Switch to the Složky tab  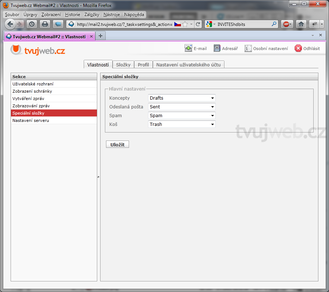pyautogui.click(x=123, y=65)
